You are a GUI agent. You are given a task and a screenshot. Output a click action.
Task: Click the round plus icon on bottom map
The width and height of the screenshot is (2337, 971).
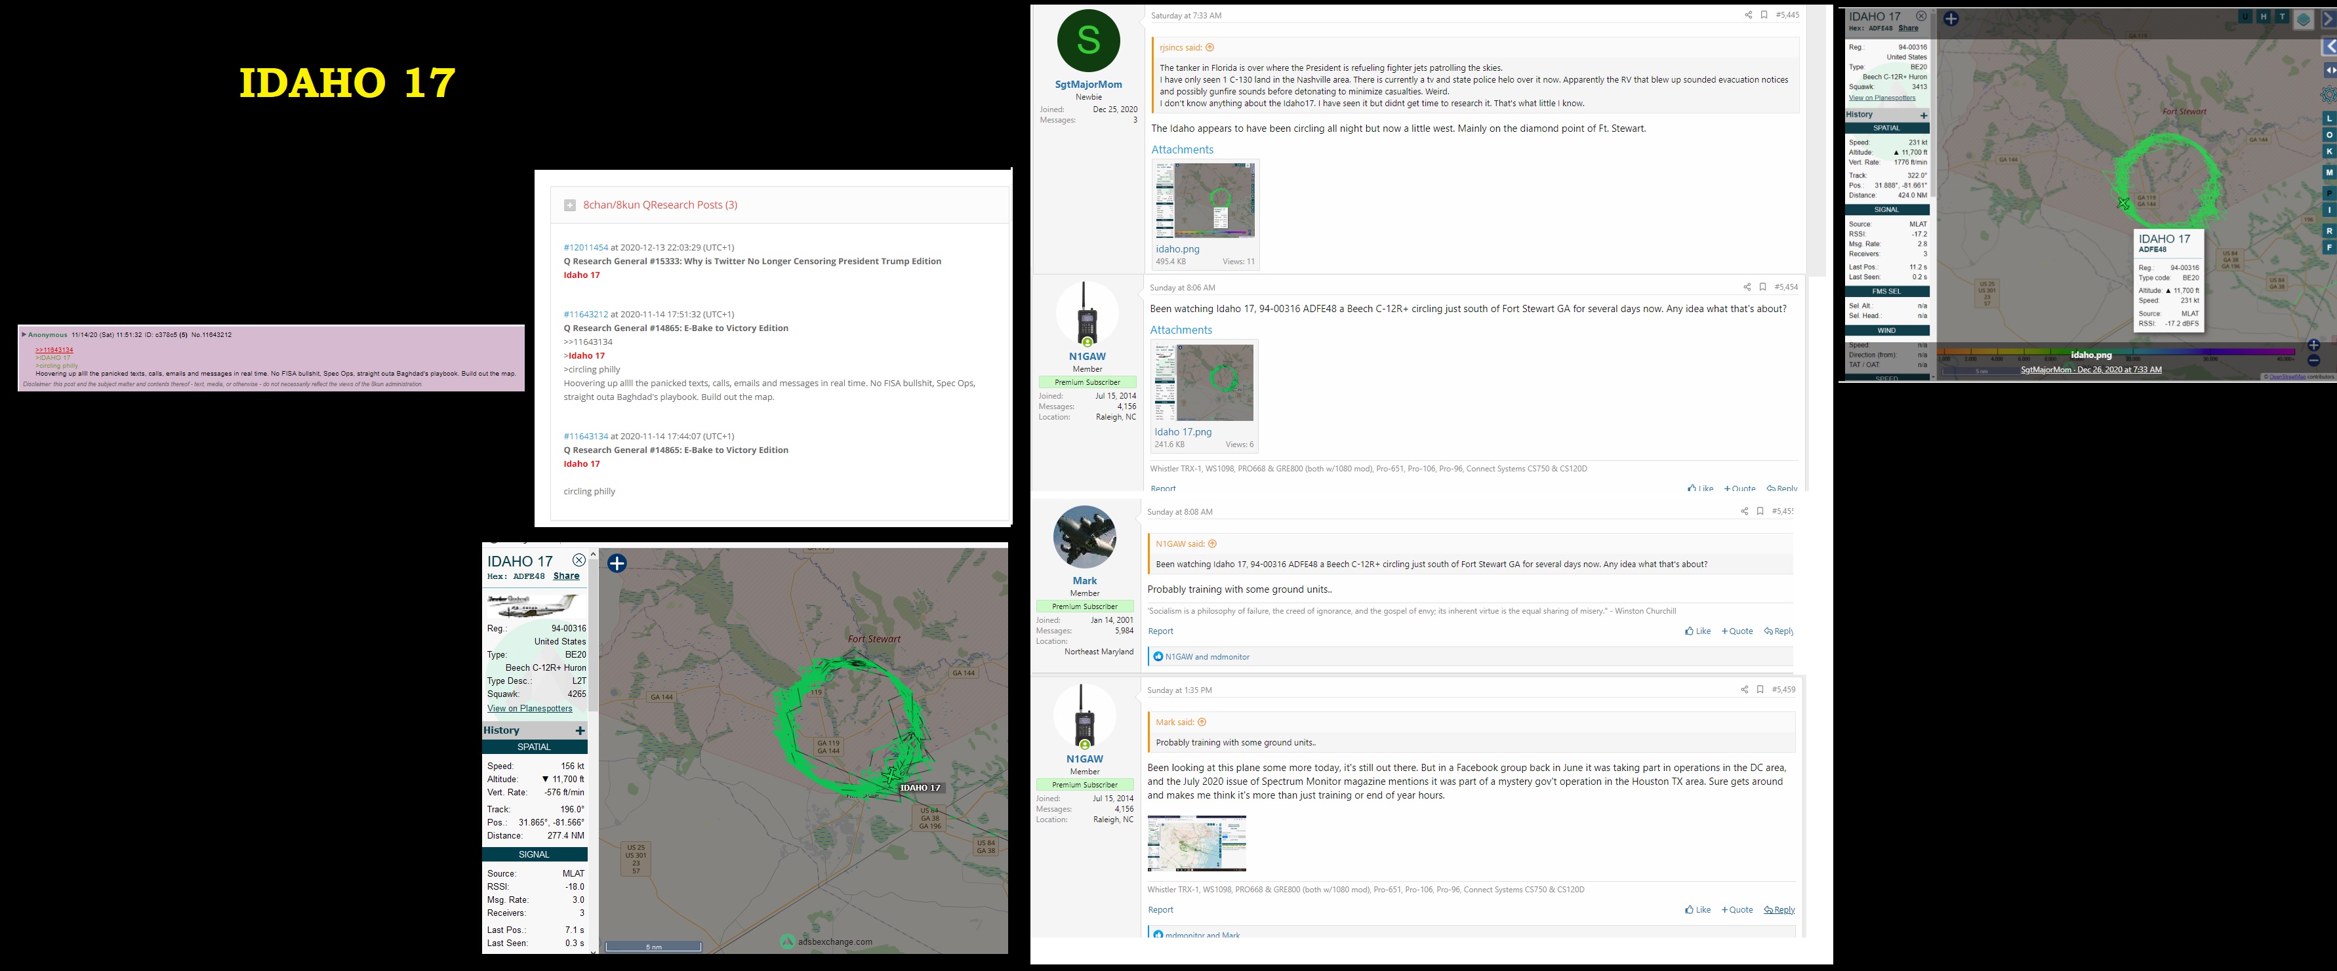click(x=617, y=564)
